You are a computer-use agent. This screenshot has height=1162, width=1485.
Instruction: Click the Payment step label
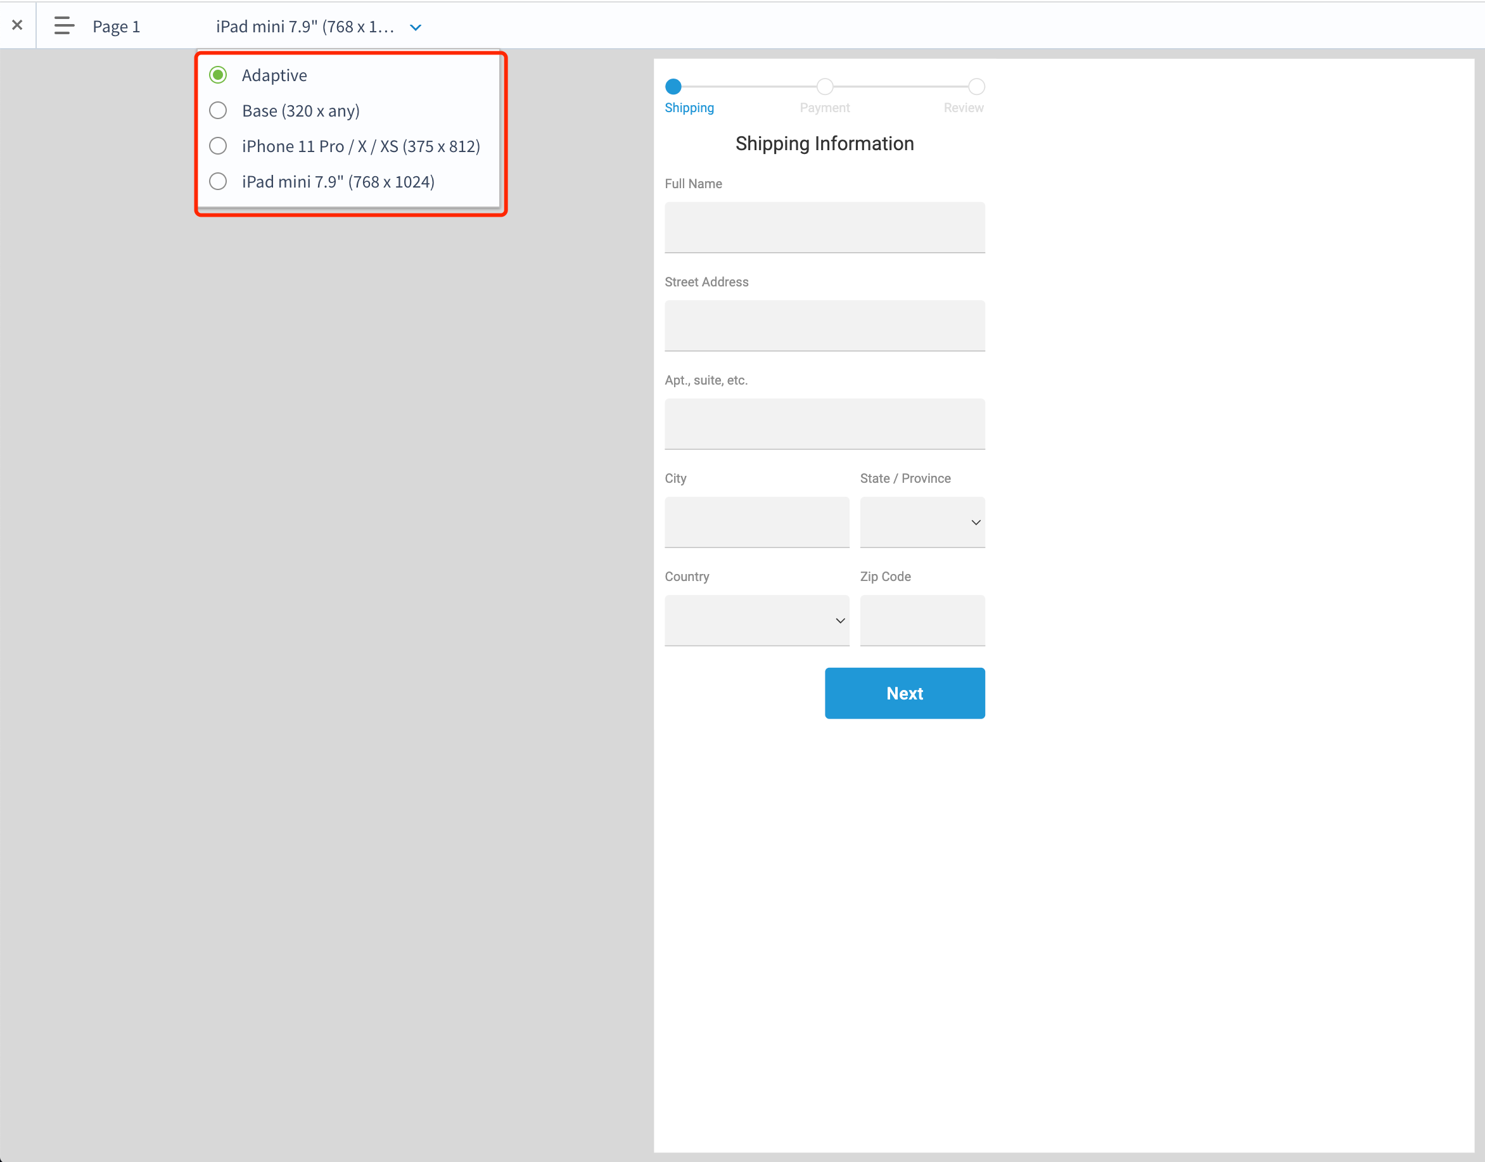[824, 108]
